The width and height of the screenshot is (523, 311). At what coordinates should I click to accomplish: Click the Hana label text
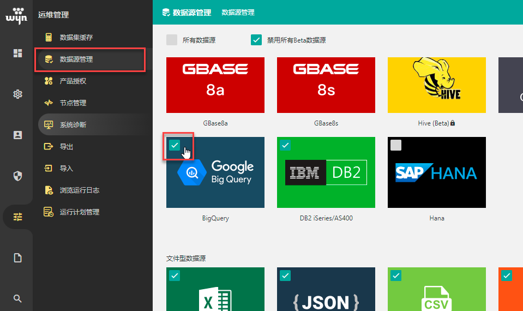(x=437, y=218)
